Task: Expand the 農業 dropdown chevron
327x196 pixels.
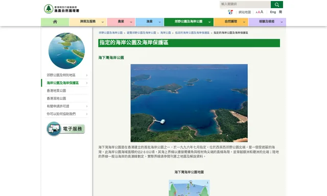Action: point(131,22)
